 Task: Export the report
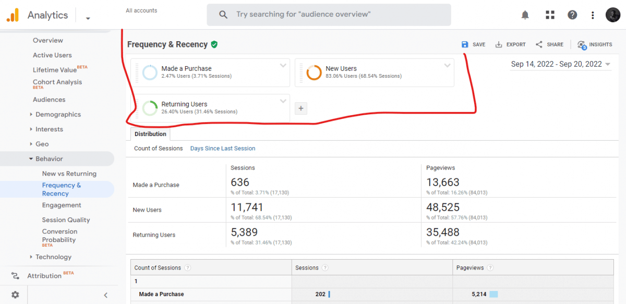click(510, 44)
